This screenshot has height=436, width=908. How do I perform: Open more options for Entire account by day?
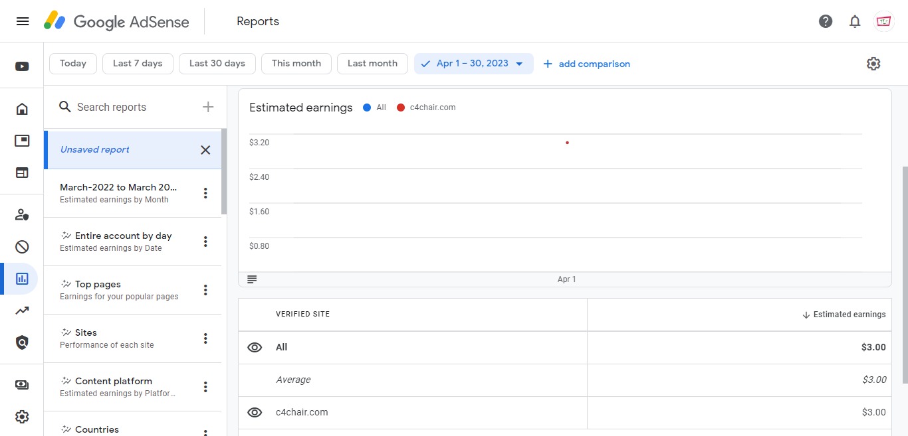coord(205,242)
